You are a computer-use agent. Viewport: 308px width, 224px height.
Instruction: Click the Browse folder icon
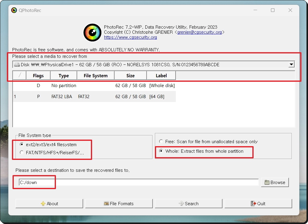267,182
